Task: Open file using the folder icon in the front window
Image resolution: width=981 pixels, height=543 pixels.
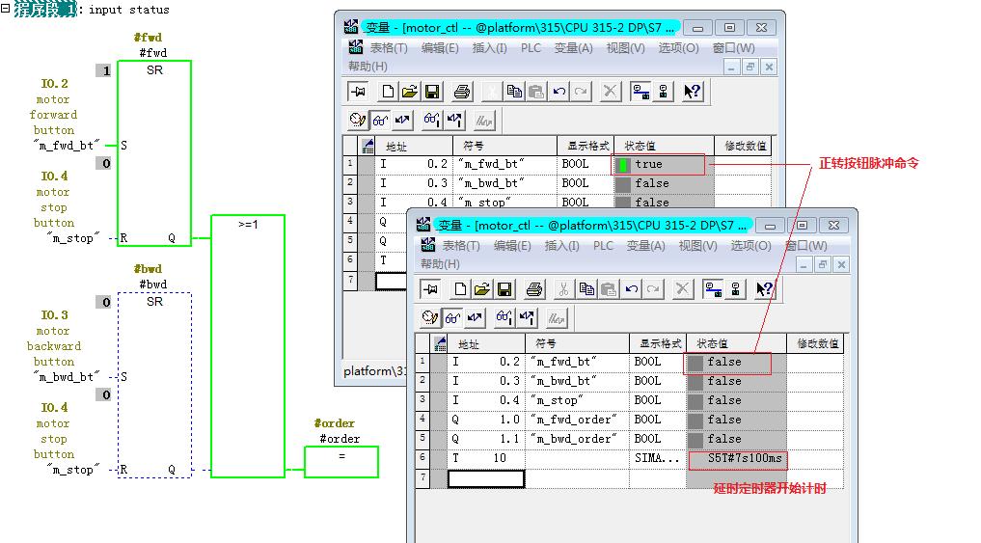Action: tap(481, 289)
